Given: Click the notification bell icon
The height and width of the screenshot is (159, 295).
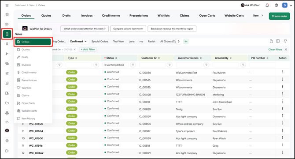Looking at the screenshot, I should point(267,5).
